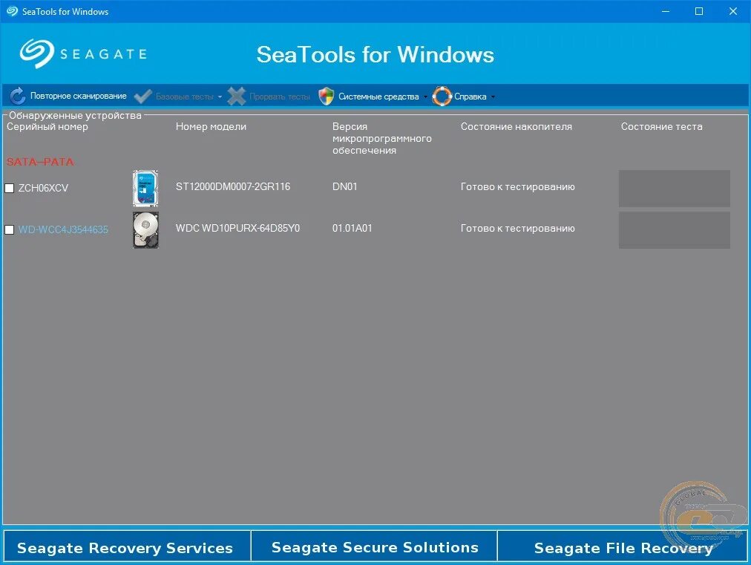The image size is (751, 565).
Task: Expand the Базовые тесты dropdown arrow
Action: pyautogui.click(x=220, y=97)
